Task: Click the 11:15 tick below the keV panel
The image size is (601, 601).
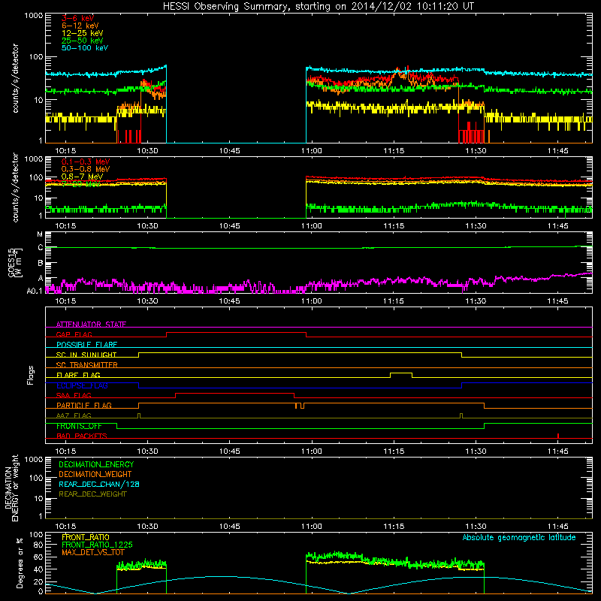Action: (394, 151)
